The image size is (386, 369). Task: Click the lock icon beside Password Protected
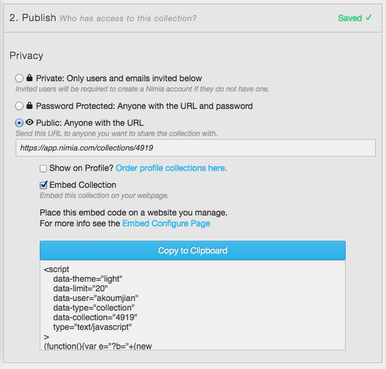coord(30,105)
